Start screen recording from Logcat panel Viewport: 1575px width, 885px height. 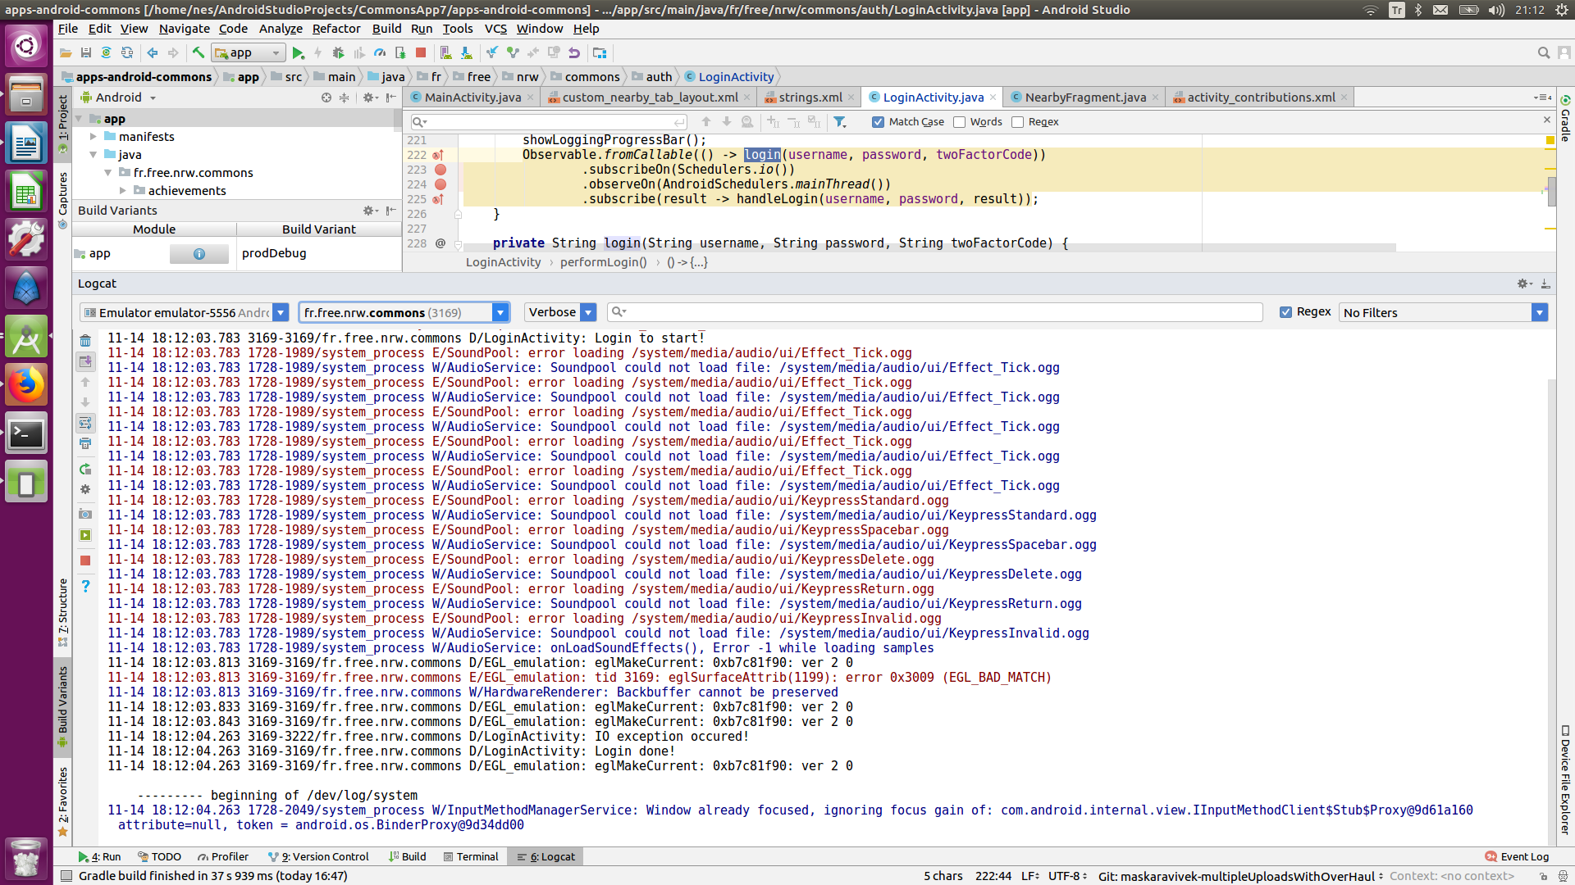pos(85,535)
